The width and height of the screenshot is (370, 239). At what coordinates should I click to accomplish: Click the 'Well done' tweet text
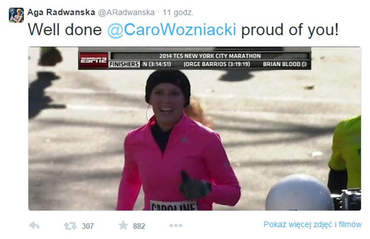[65, 30]
